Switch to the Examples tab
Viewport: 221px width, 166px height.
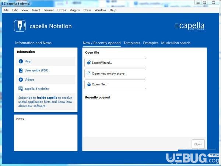[x=151, y=43]
